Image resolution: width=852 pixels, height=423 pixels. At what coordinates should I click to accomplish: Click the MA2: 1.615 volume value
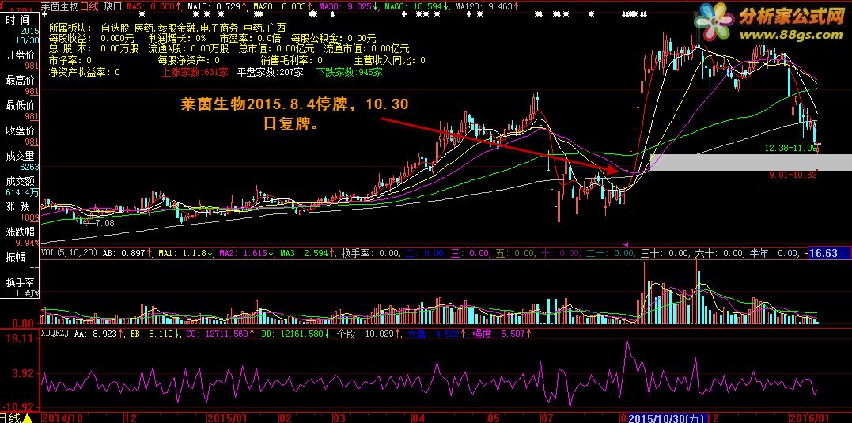pos(247,252)
